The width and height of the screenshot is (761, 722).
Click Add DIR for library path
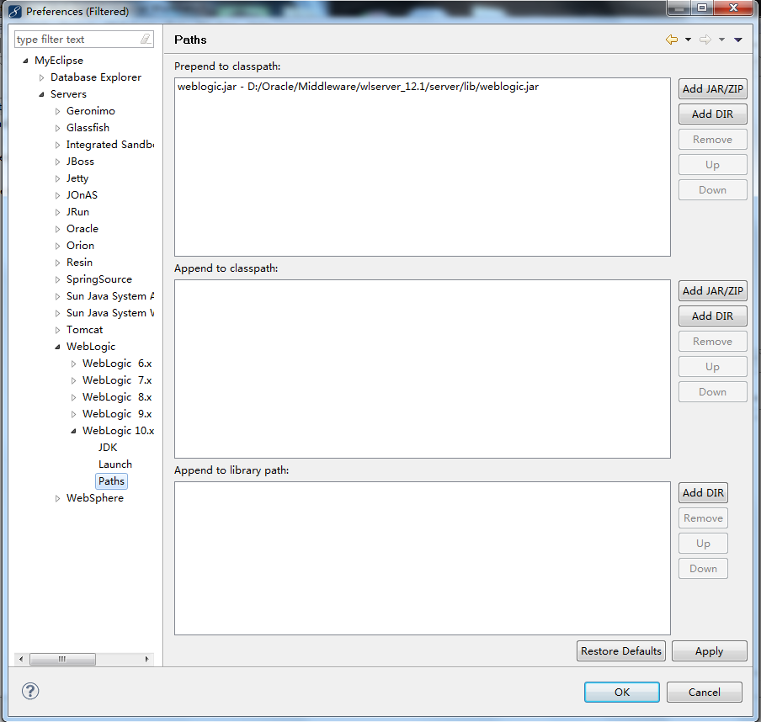(x=703, y=492)
